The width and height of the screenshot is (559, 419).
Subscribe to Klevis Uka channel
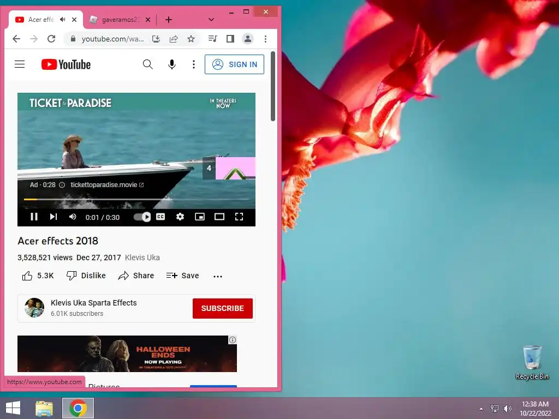pyautogui.click(x=223, y=308)
